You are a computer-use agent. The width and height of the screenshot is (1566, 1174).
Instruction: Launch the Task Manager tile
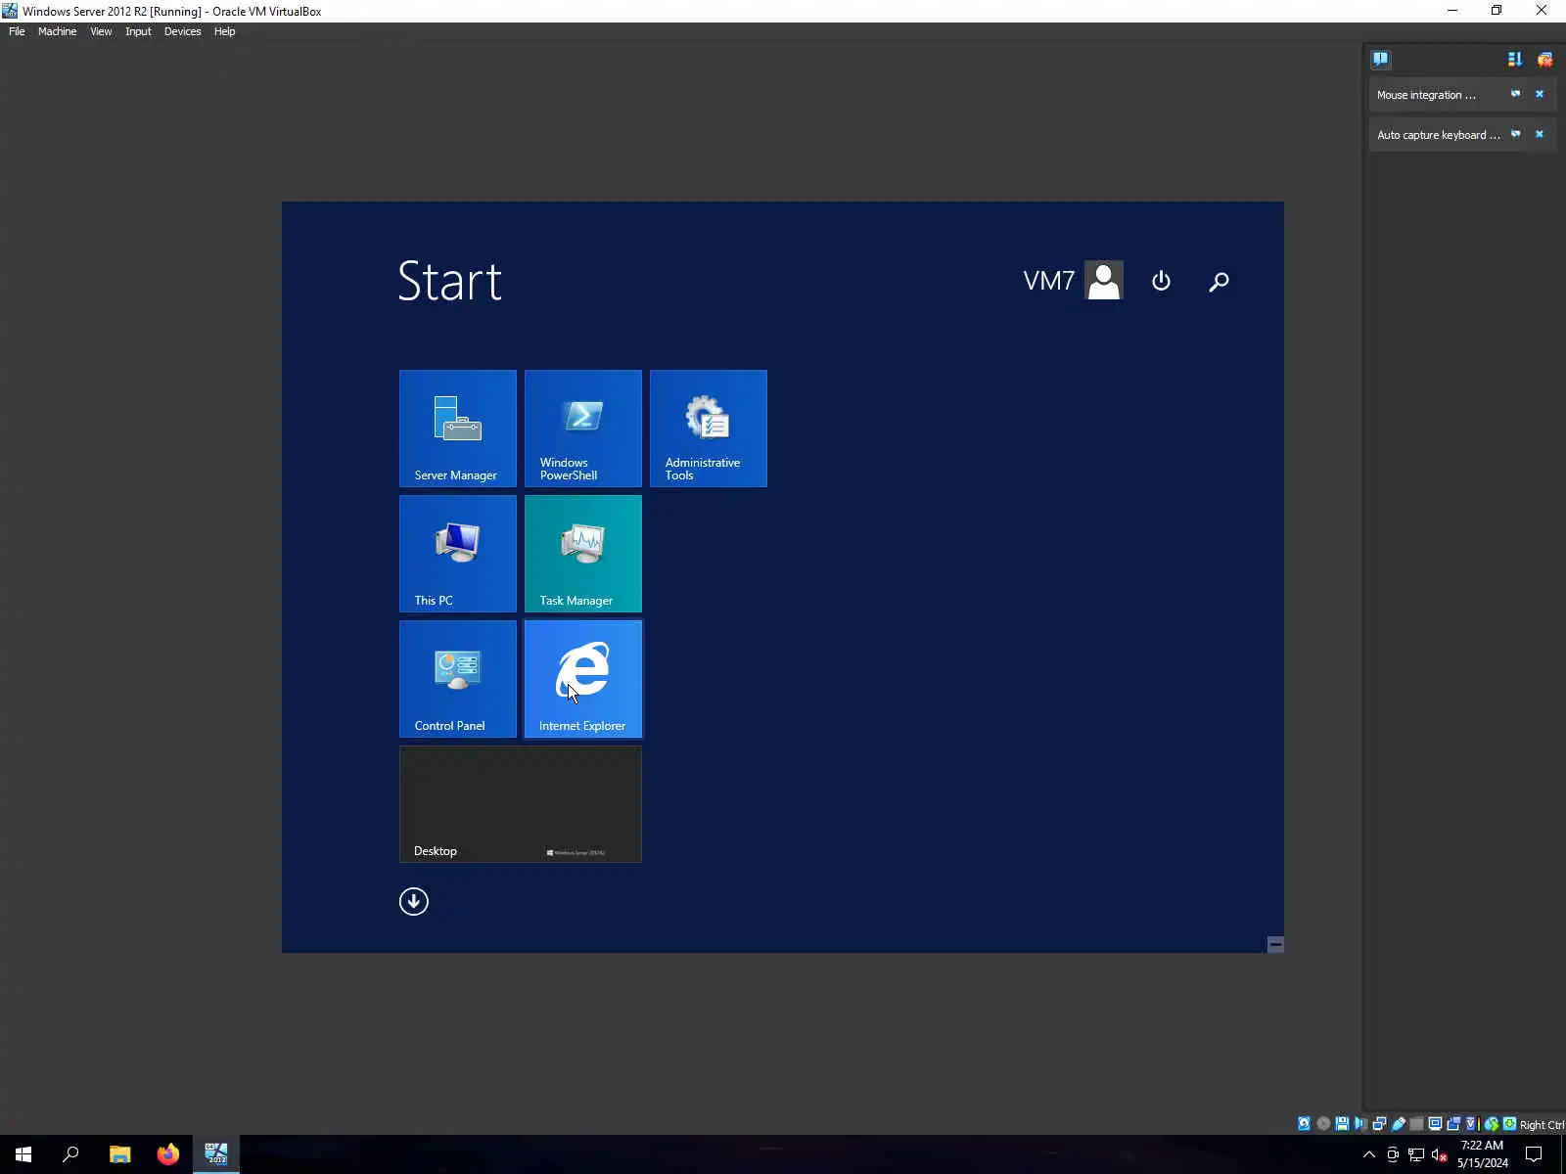[583, 554]
